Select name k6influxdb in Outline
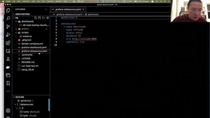The width and height of the screenshot is (210, 118). [31, 112]
